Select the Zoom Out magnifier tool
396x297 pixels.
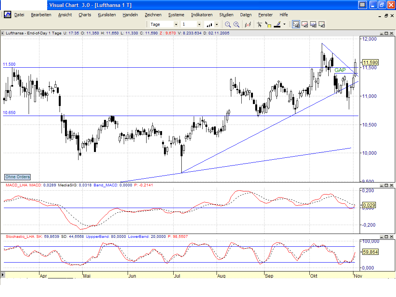point(228,24)
